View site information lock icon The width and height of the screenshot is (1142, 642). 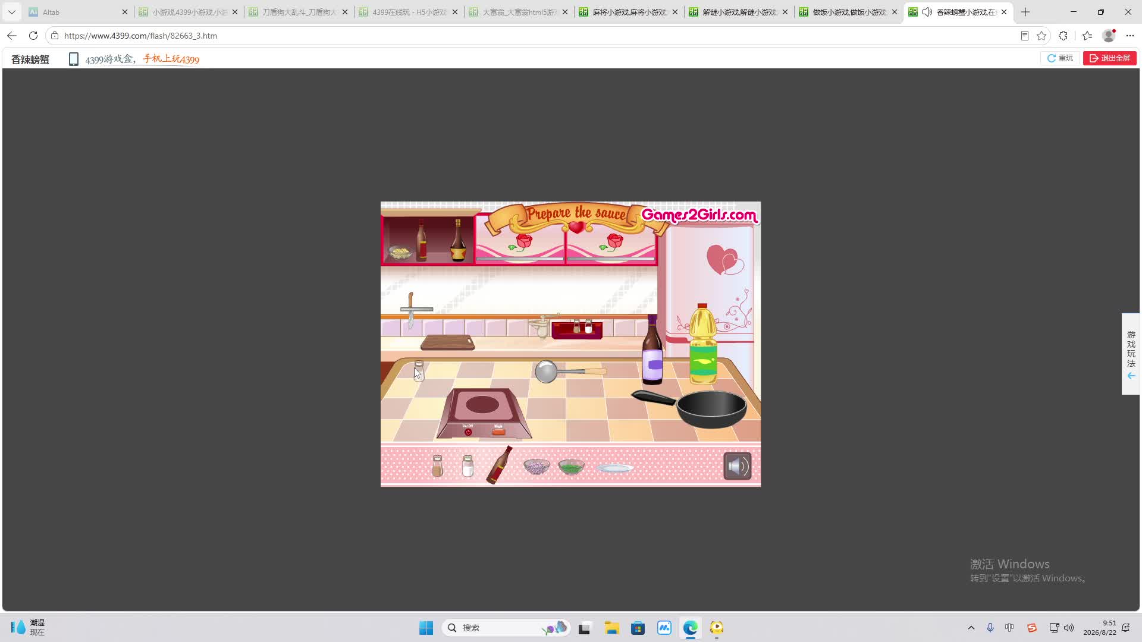(x=55, y=36)
